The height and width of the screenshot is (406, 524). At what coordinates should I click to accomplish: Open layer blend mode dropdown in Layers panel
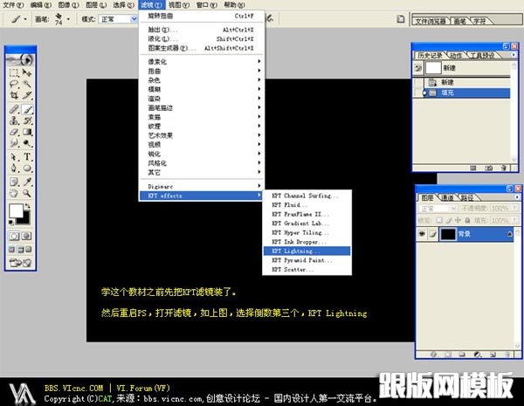[x=438, y=208]
